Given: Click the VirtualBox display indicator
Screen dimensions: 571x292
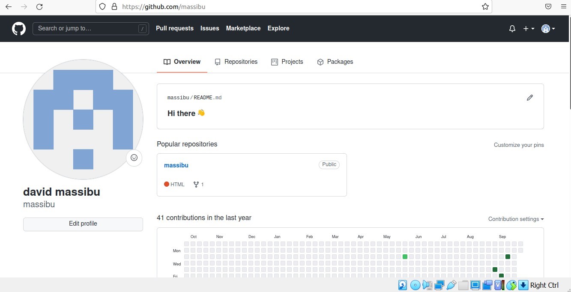Looking at the screenshot, I should click(x=475, y=285).
